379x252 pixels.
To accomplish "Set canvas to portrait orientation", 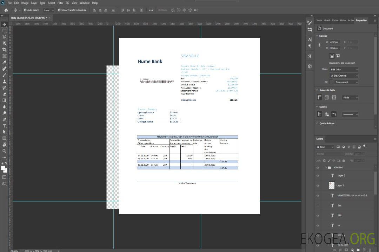I will [332, 56].
